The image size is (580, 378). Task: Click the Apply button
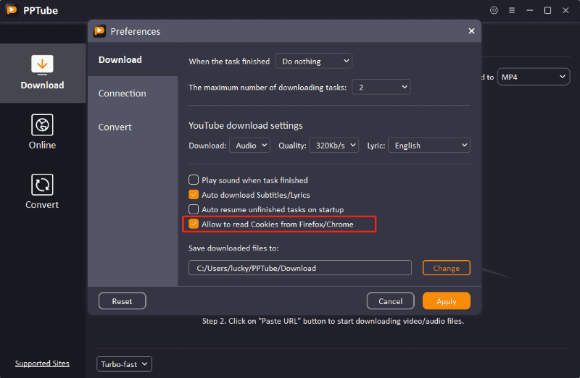click(447, 301)
